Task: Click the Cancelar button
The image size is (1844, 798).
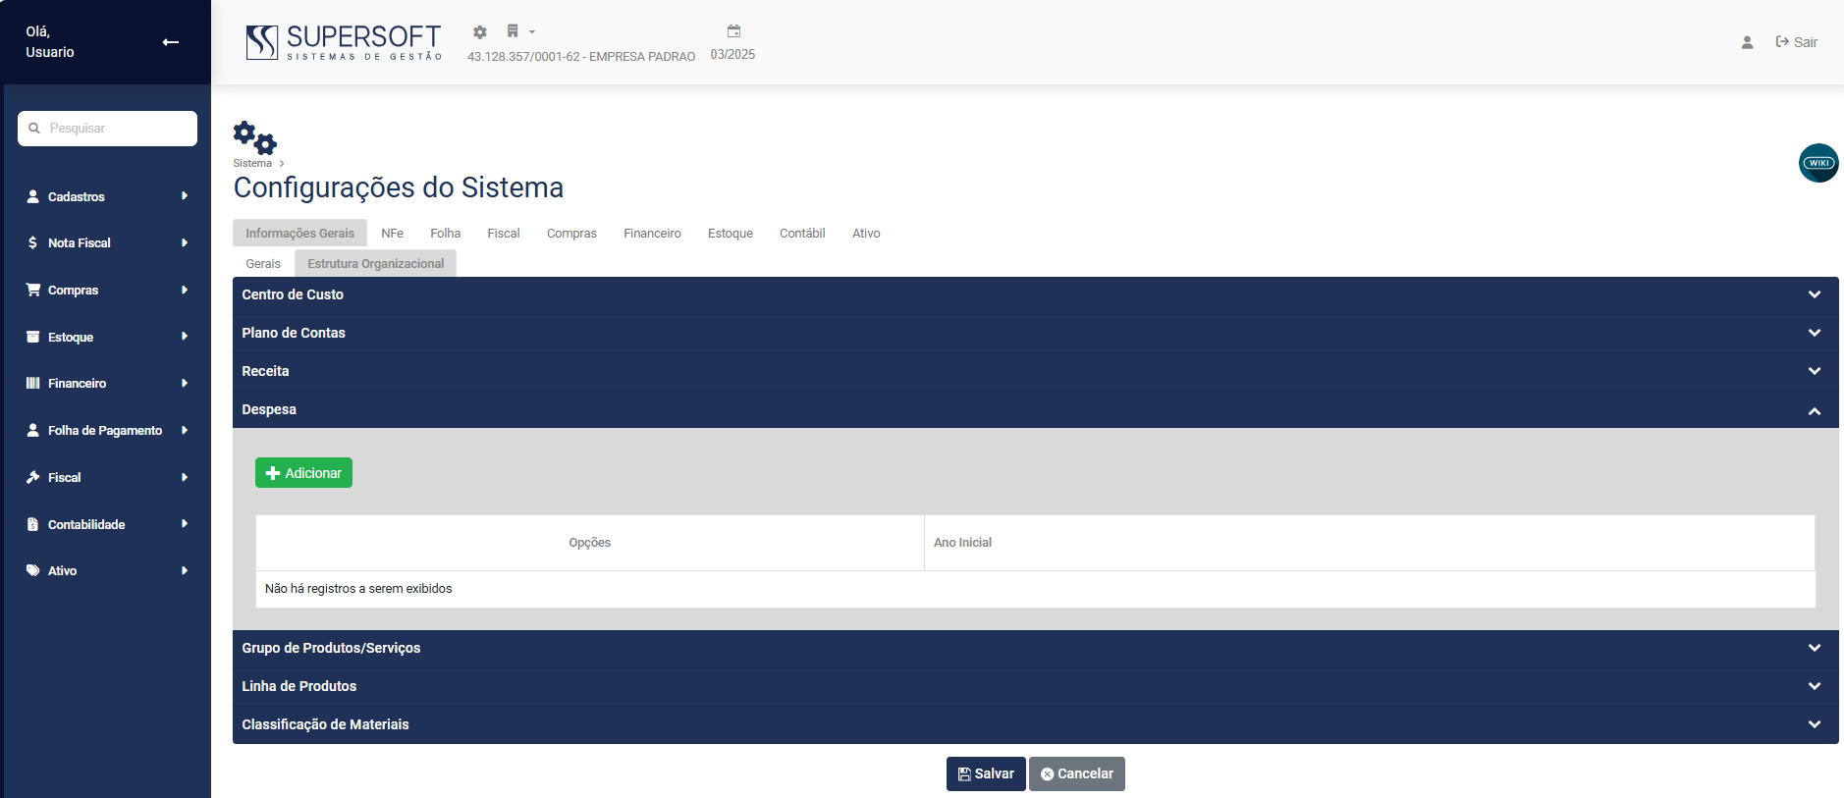Action: point(1077,773)
